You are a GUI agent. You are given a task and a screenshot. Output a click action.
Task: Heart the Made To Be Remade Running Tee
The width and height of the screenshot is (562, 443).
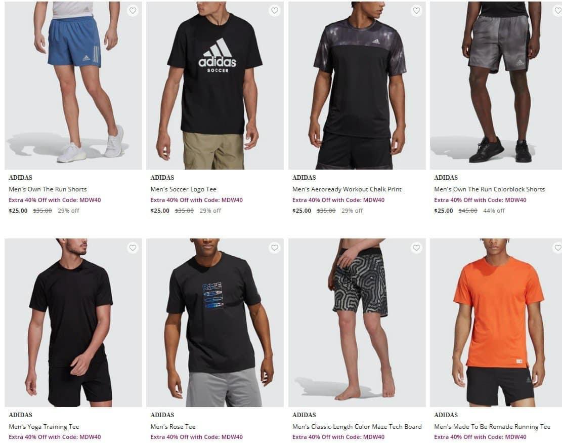pyautogui.click(x=557, y=248)
